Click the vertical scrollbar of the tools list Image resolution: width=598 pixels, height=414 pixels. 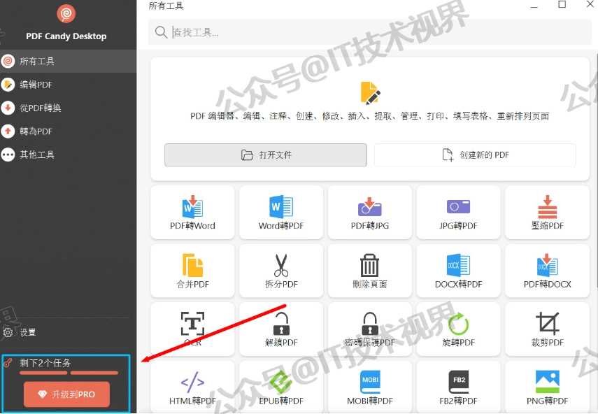[596, 171]
